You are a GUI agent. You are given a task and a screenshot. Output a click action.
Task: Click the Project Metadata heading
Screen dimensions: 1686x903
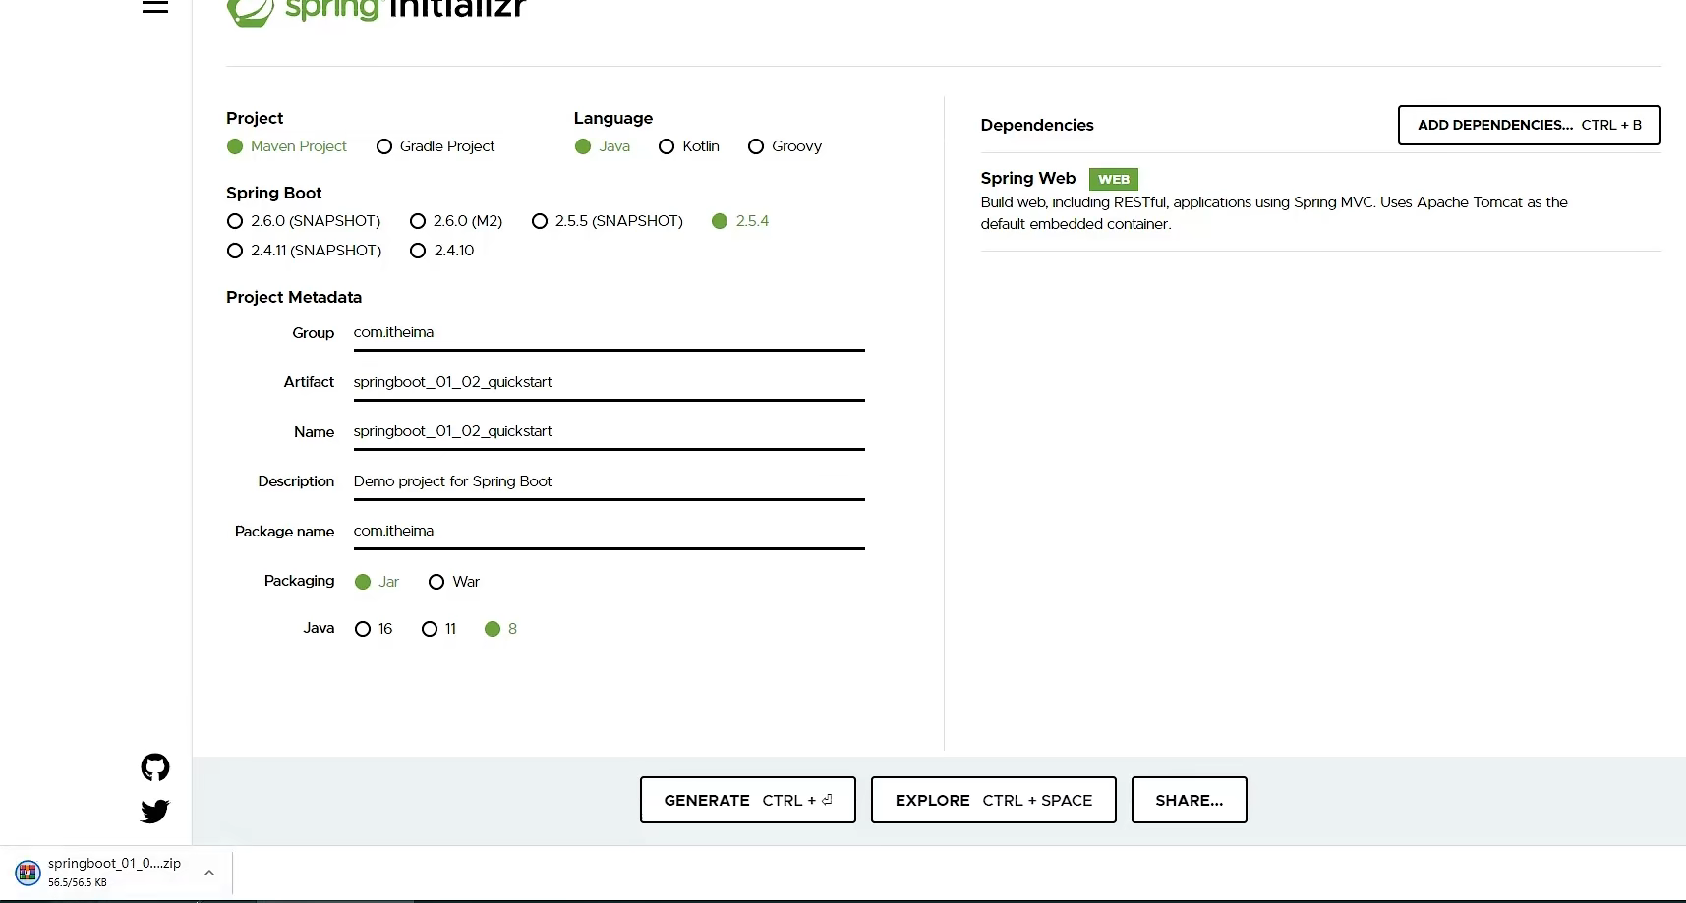[x=294, y=297]
